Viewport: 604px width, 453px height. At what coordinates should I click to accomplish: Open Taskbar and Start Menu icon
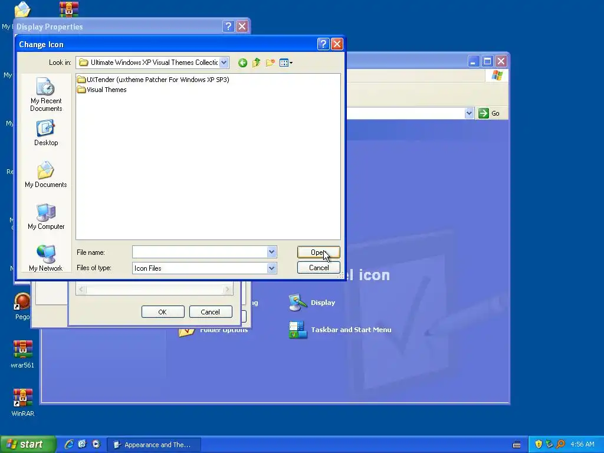340,330
